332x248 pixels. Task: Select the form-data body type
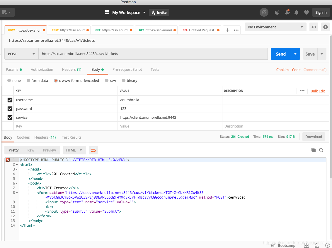pyautogui.click(x=28, y=80)
